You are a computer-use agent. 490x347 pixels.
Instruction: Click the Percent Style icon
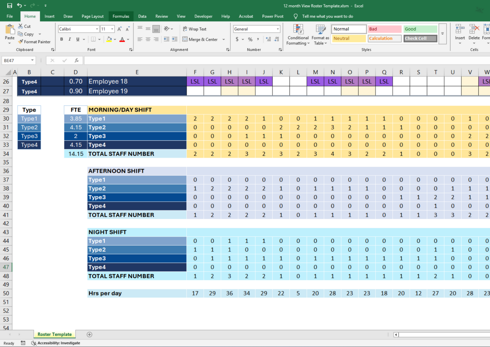point(250,39)
